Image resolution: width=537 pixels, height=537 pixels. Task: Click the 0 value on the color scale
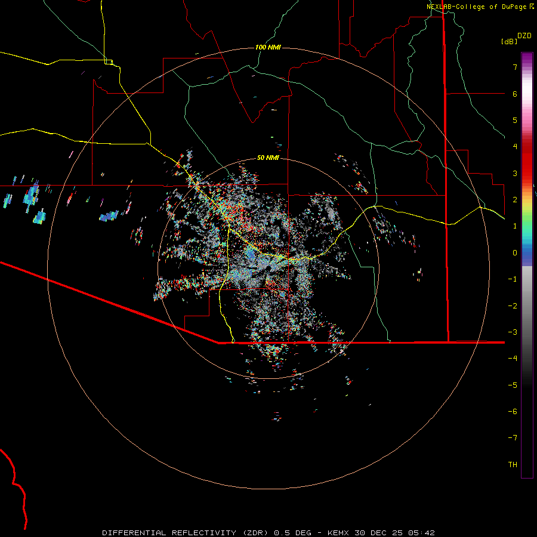tap(515, 253)
